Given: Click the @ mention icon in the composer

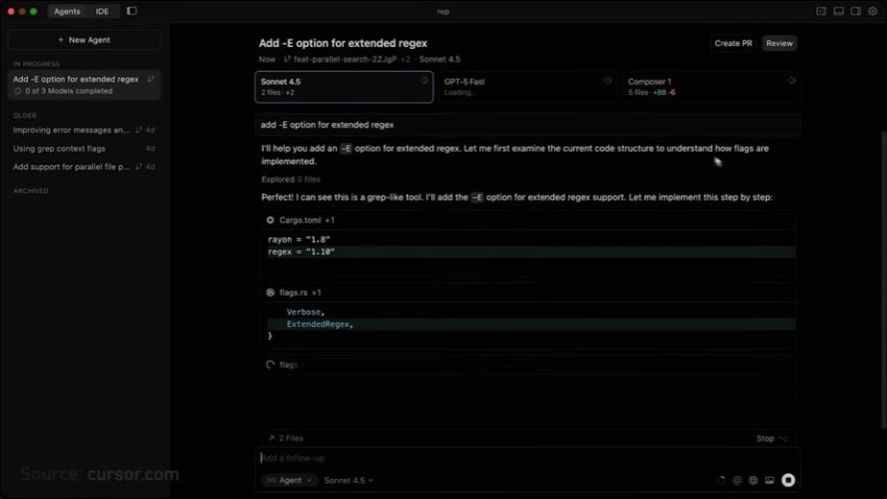Looking at the screenshot, I should (737, 481).
